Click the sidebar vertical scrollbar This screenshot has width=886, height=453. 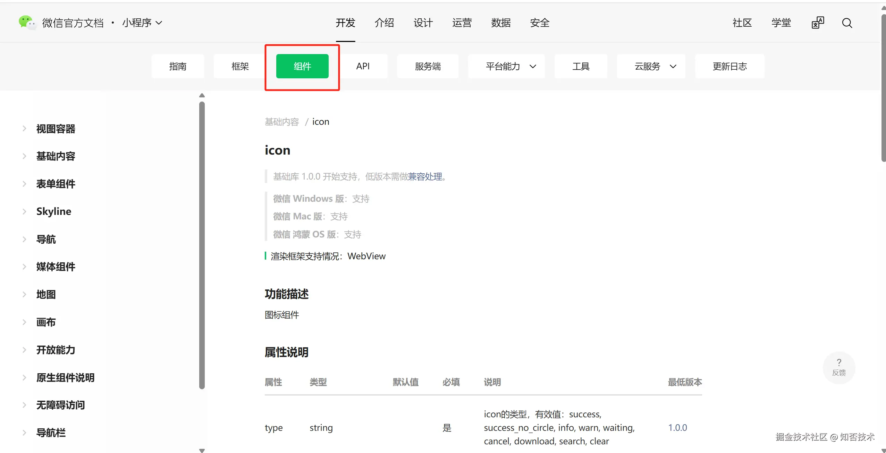click(x=202, y=243)
